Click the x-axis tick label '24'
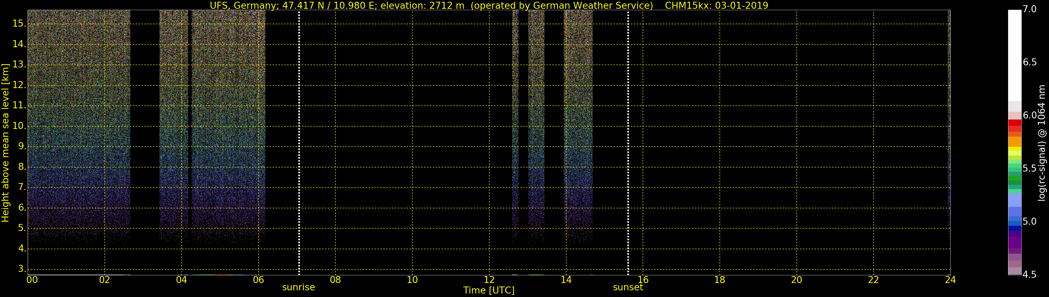 tap(950, 280)
